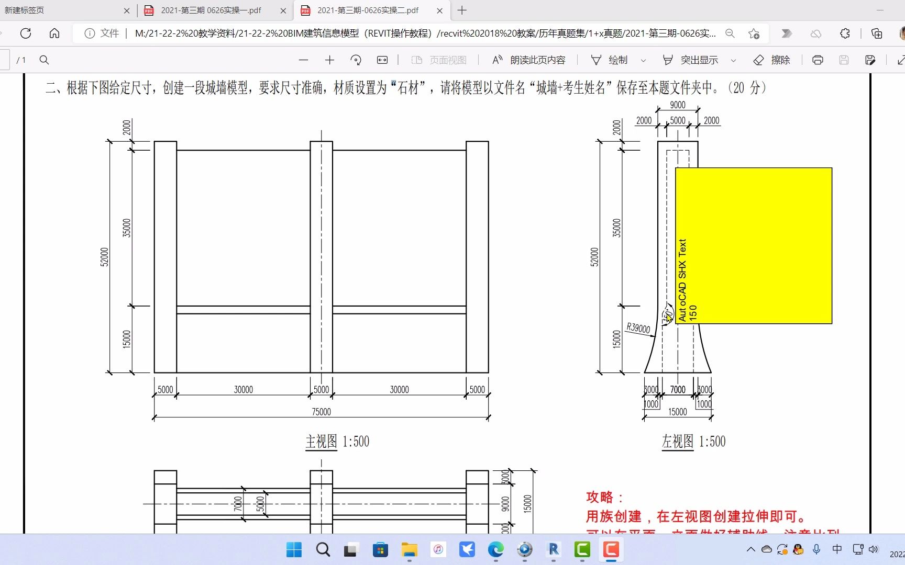
Task: Add this page to favorites
Action: click(754, 33)
